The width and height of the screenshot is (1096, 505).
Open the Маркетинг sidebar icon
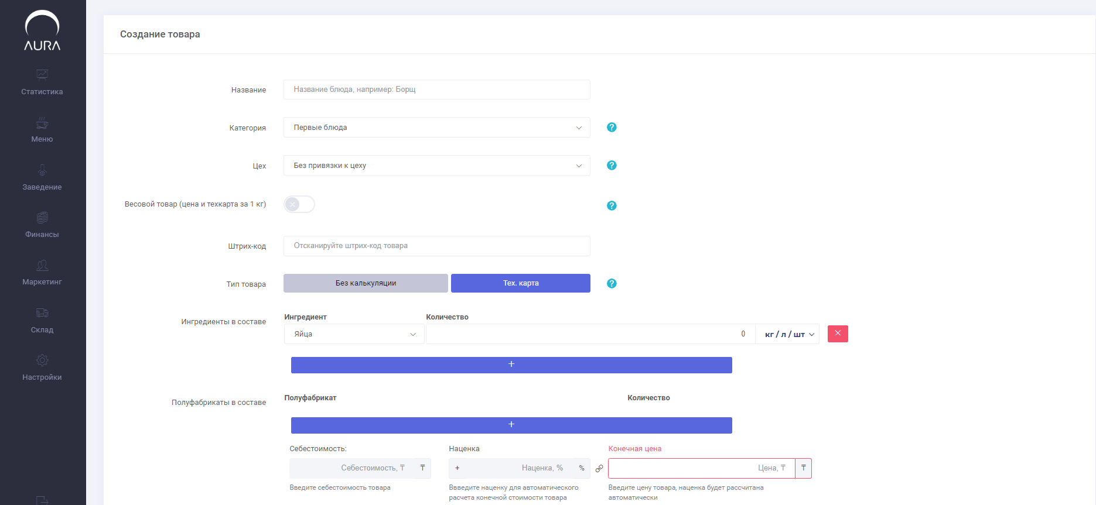tap(42, 265)
